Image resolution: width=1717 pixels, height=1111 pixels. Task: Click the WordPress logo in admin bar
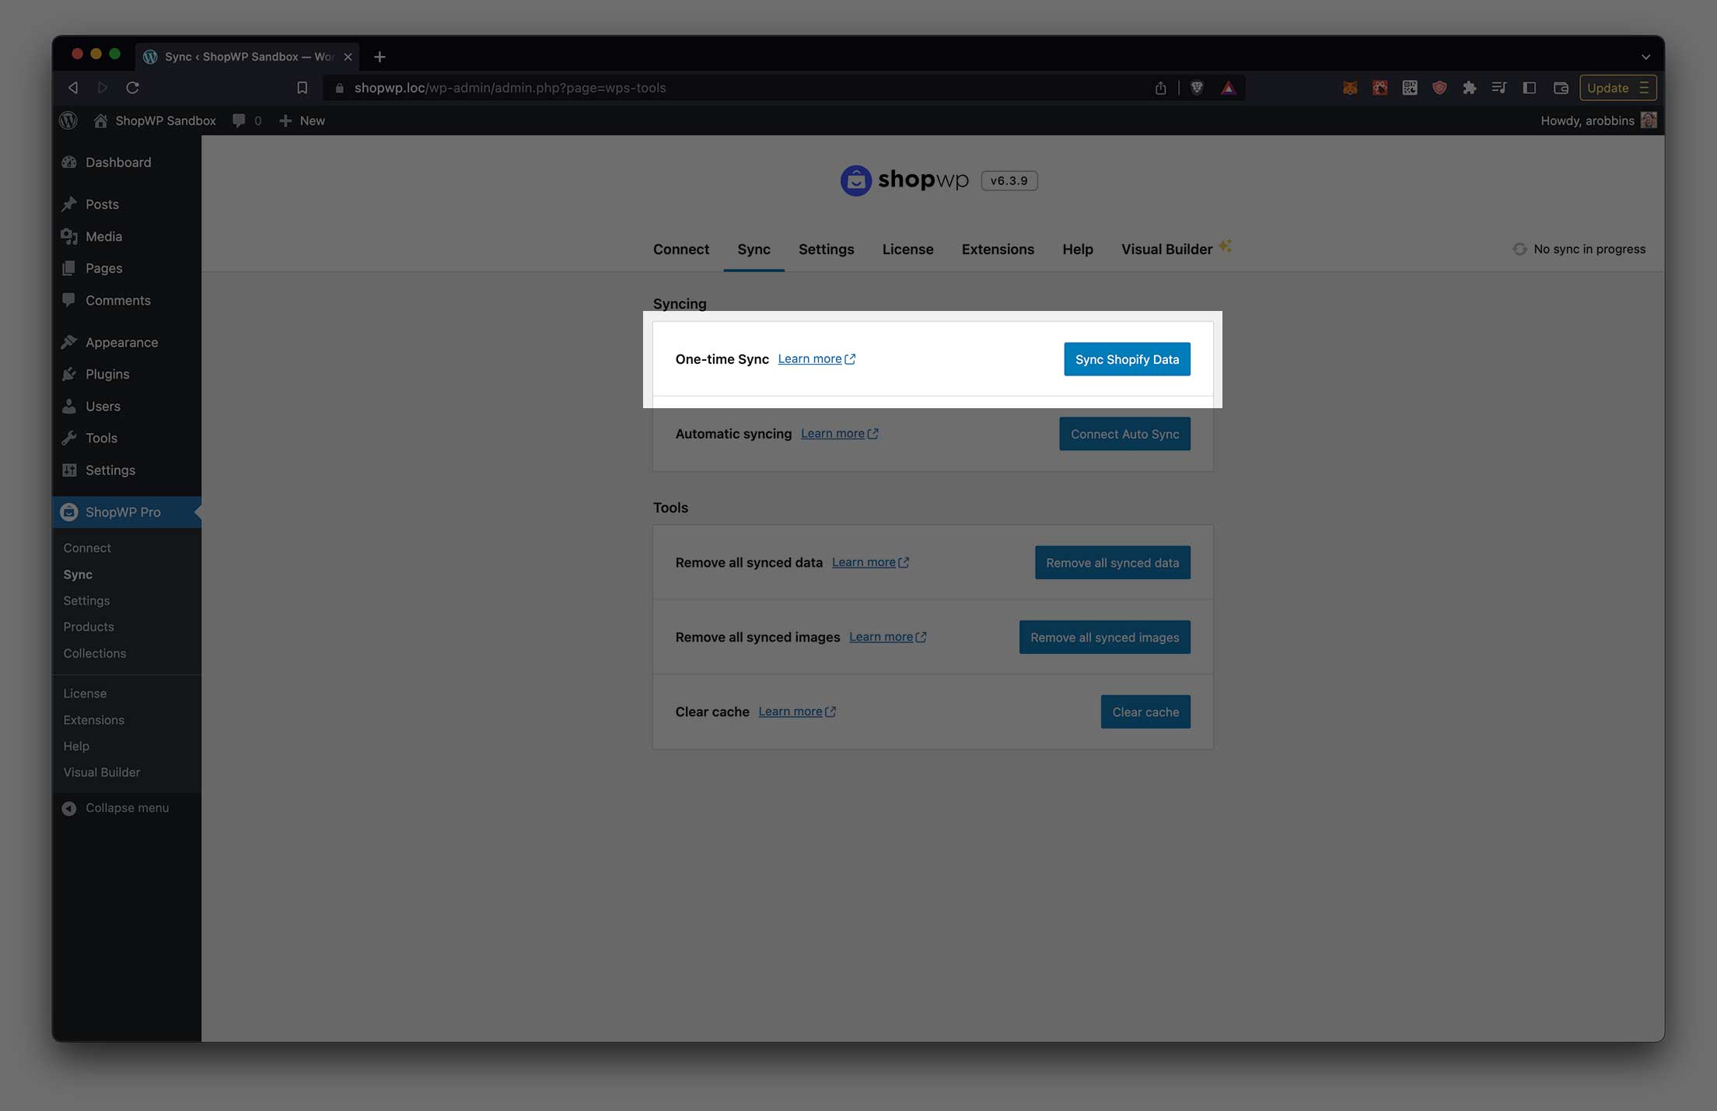68,121
